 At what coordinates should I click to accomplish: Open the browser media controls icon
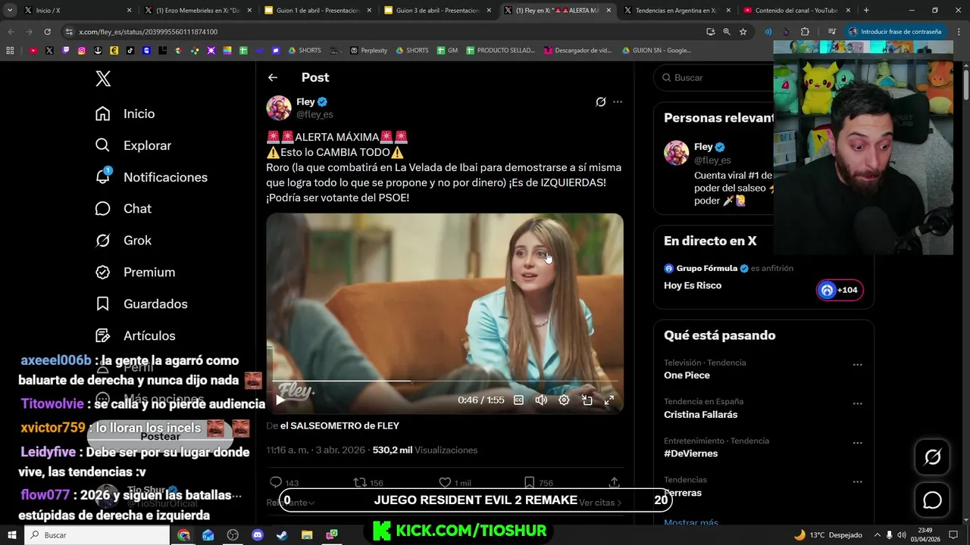831,32
